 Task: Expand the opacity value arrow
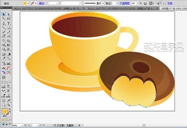pyautogui.click(x=138, y=3)
